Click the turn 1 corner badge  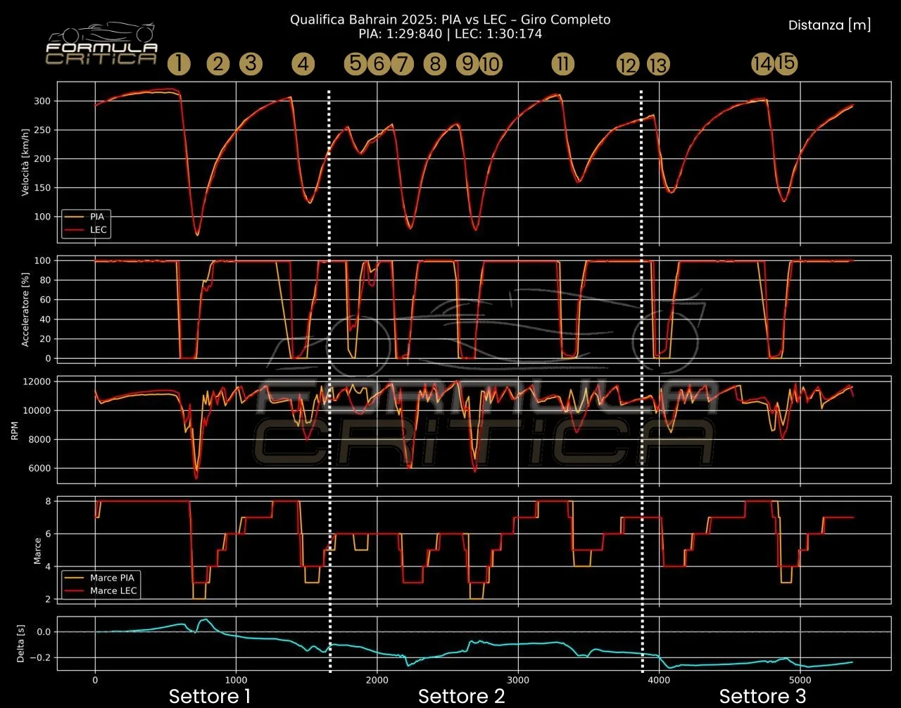(179, 64)
